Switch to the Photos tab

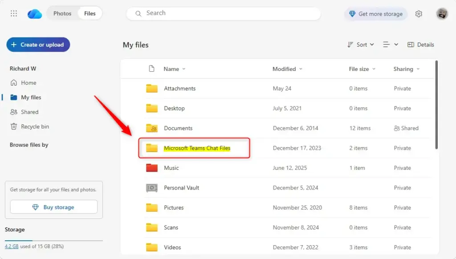pos(62,13)
